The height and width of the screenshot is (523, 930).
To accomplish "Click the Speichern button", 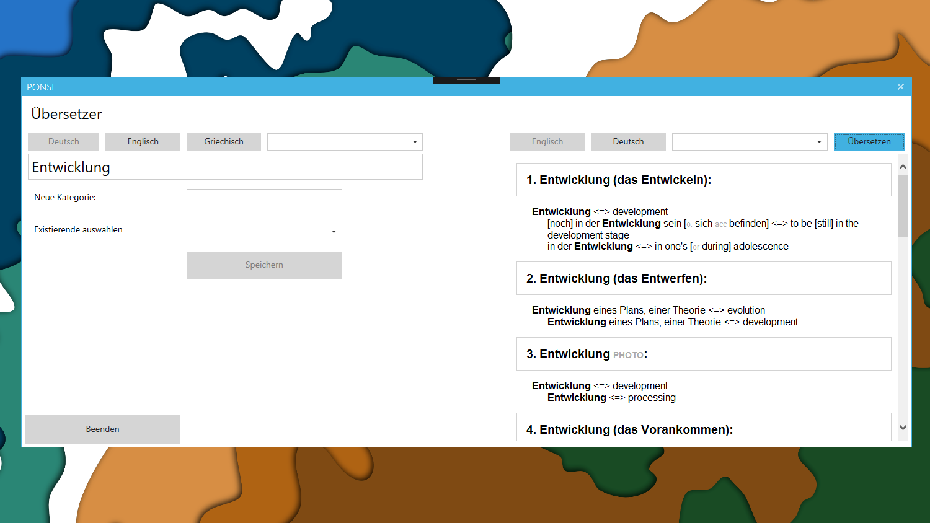I will tap(264, 265).
